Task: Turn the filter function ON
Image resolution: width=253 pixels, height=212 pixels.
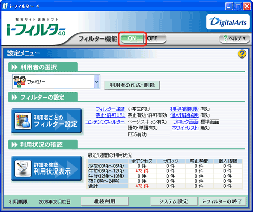Action: [x=132, y=38]
